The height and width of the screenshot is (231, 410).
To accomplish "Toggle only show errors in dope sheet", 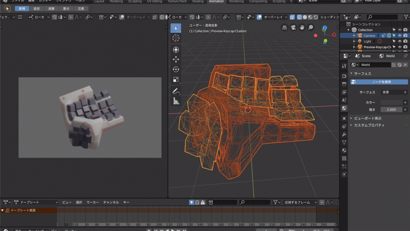I will 203,202.
